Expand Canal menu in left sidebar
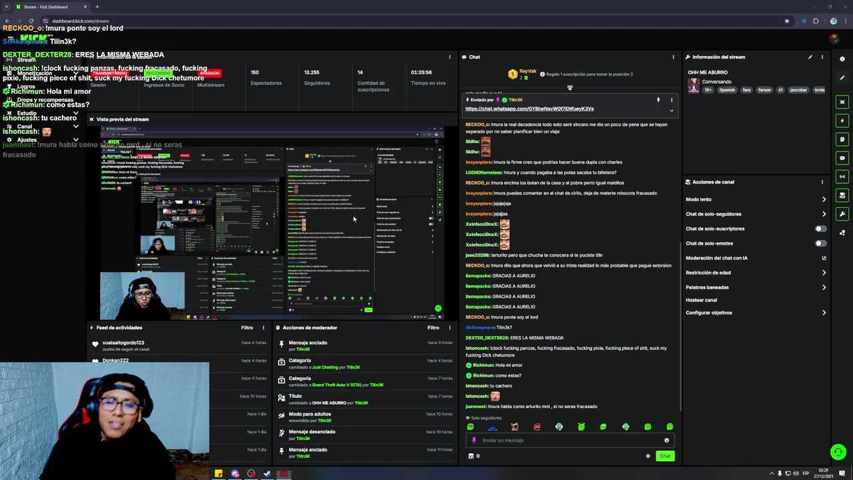This screenshot has width=853, height=480. tap(75, 127)
